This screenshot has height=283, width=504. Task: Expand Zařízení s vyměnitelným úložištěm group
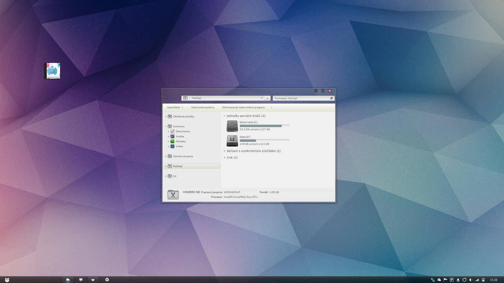[x=224, y=151]
